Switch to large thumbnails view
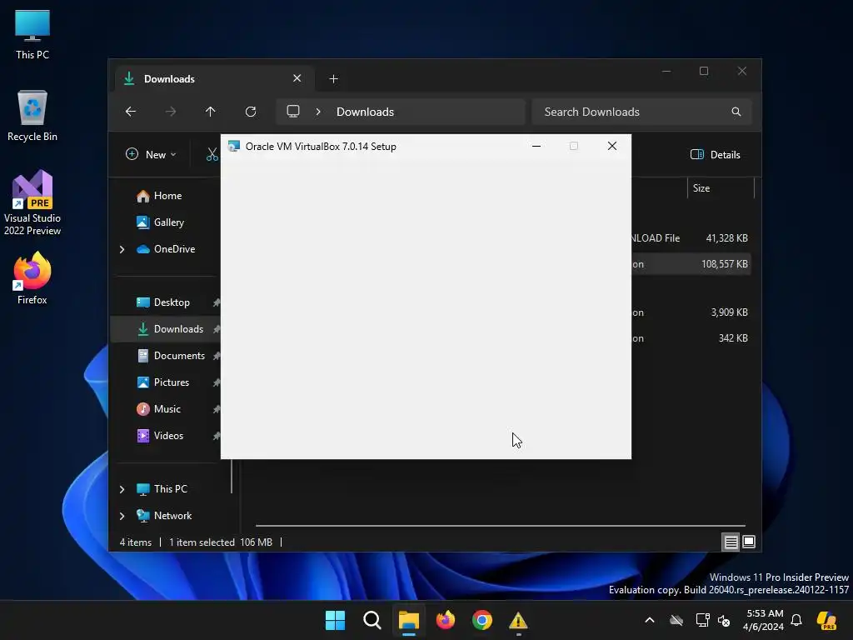 [749, 542]
